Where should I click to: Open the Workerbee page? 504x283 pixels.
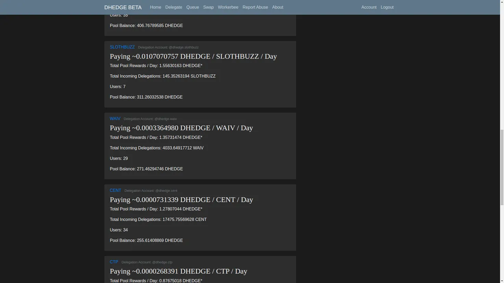228,7
